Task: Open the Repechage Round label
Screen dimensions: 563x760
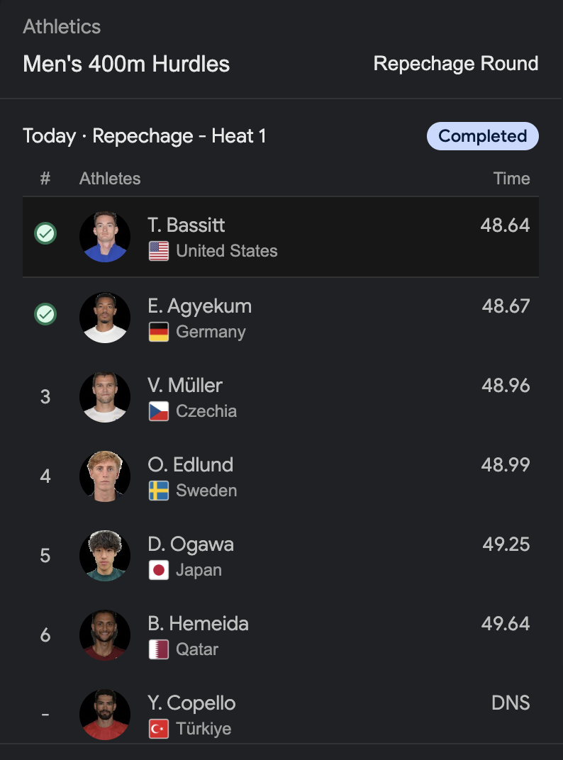Action: point(456,64)
